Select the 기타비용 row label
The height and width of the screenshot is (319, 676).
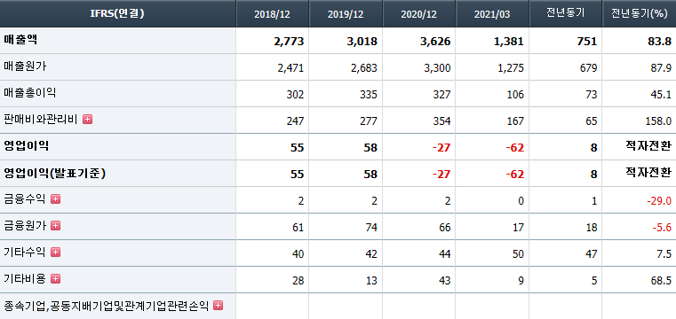[25, 278]
